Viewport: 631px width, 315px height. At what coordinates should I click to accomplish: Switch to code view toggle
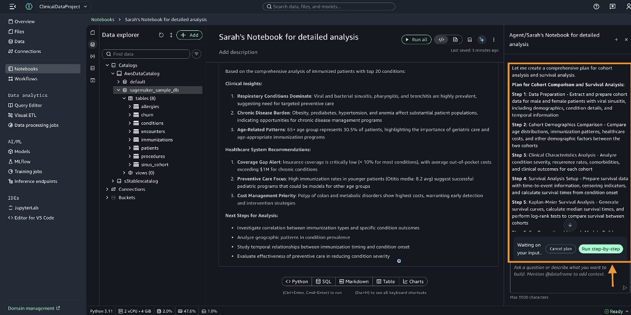(x=441, y=40)
